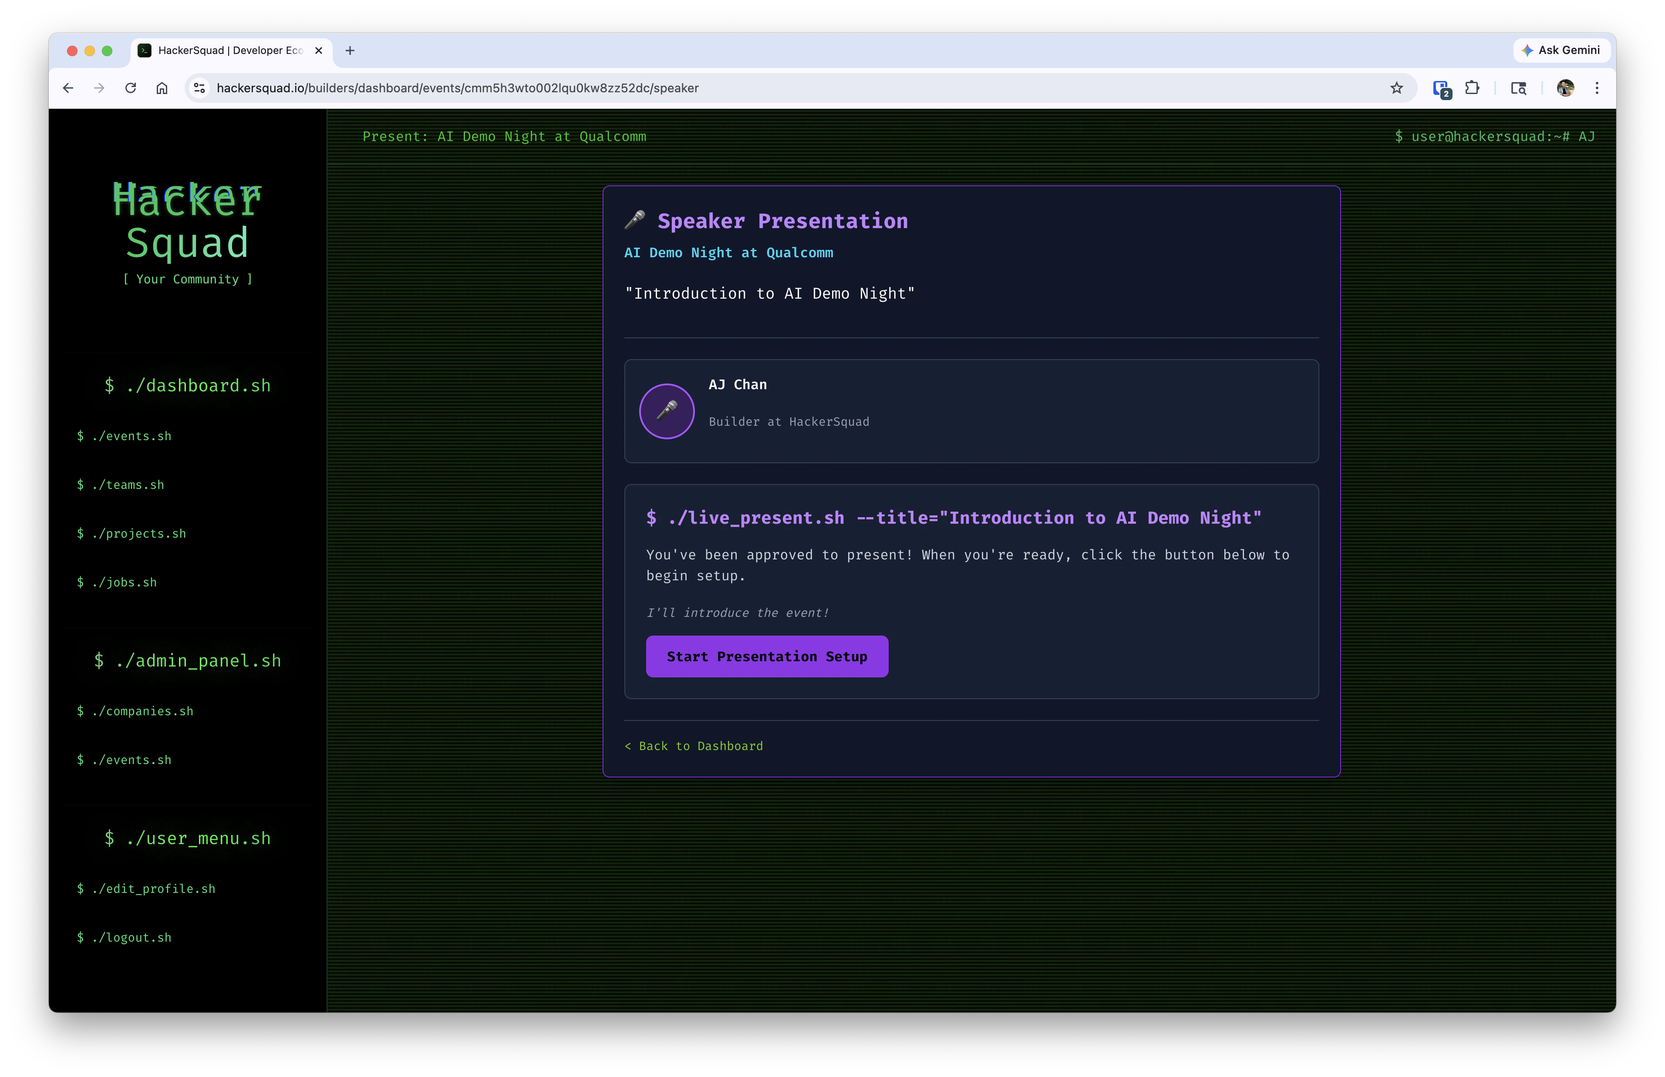The height and width of the screenshot is (1077, 1665).
Task: Navigate to ./projects.sh
Action: [131, 534]
